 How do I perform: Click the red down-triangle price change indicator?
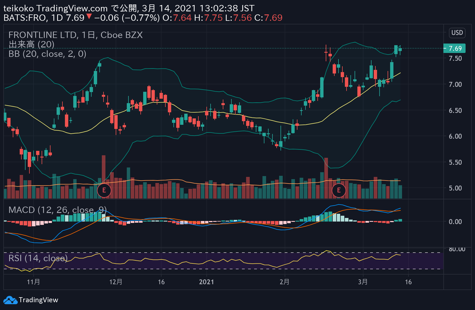pyautogui.click(x=89, y=17)
